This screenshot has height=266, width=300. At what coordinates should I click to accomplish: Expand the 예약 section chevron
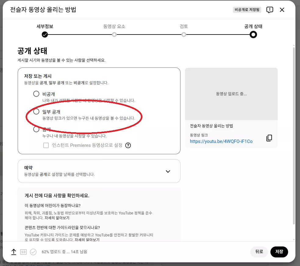[168, 172]
